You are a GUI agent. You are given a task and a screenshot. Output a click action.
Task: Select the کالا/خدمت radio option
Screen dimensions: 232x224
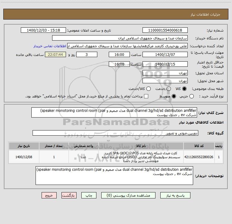coord(149,89)
